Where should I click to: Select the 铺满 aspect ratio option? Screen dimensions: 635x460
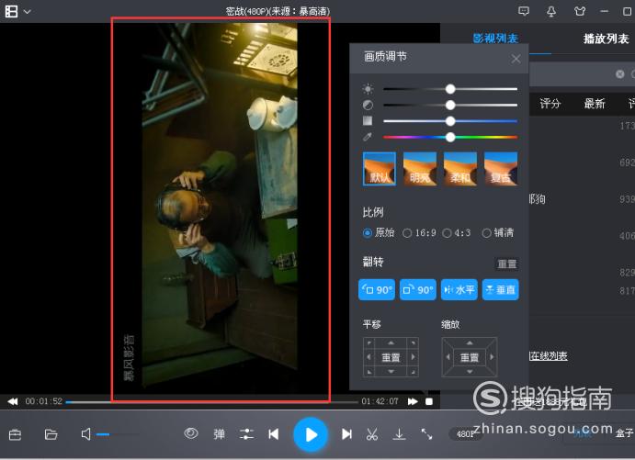(498, 233)
